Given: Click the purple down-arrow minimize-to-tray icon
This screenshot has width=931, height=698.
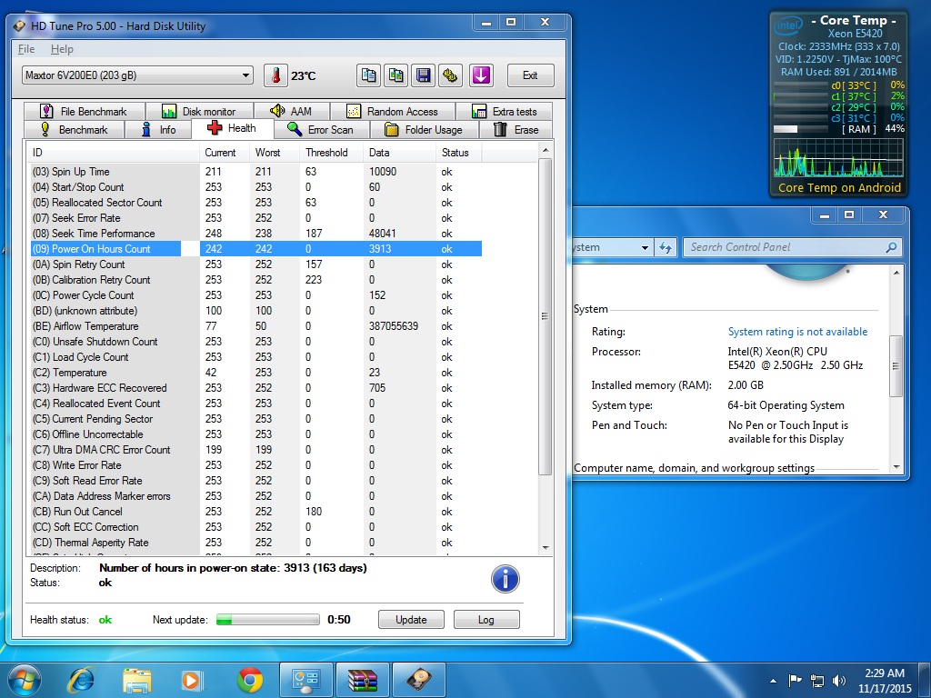Looking at the screenshot, I should [x=481, y=75].
